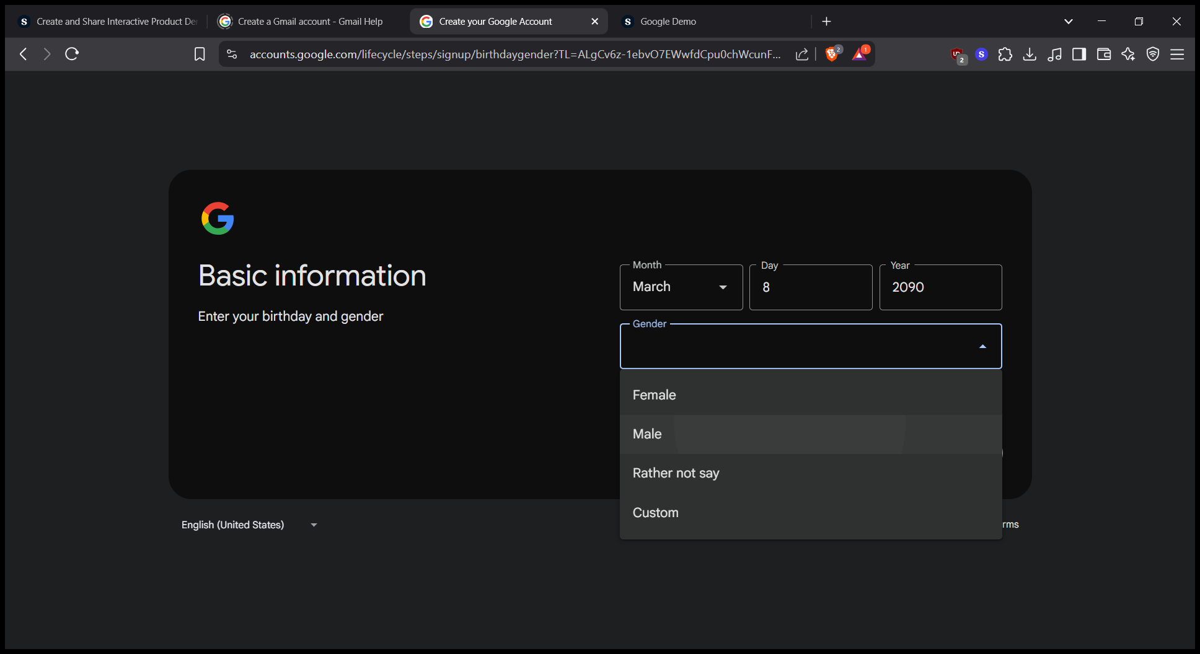Screen dimensions: 1200x654
Task: Collapse the Gender dropdown via its arrow
Action: pyautogui.click(x=982, y=347)
